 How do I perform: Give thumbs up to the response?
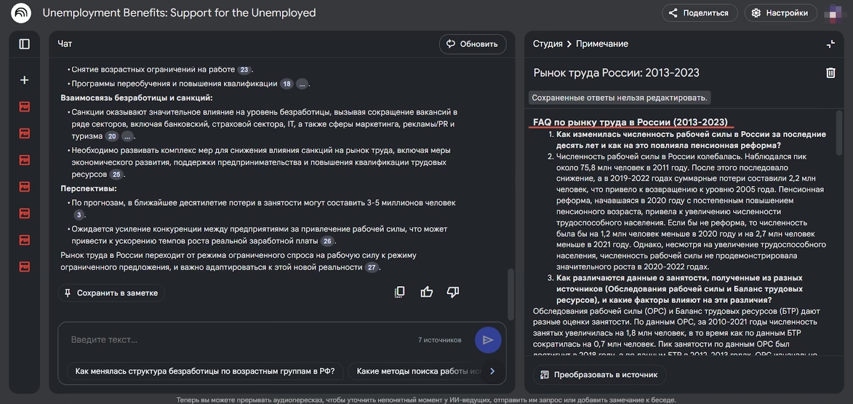(426, 292)
